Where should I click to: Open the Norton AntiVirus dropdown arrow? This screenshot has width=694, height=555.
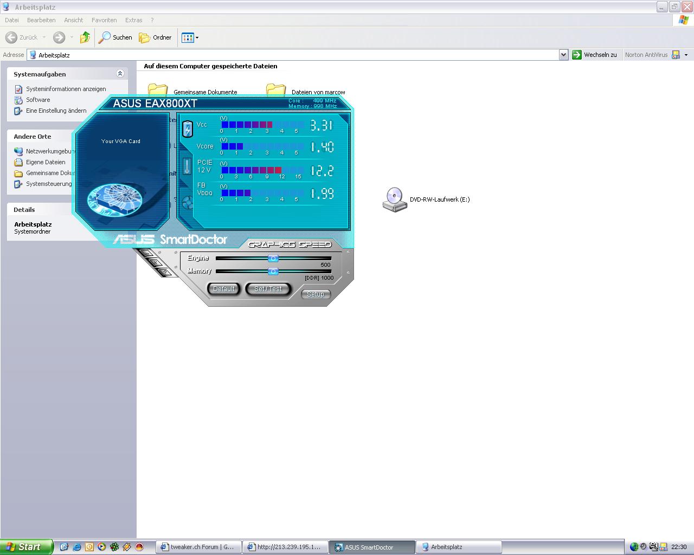tap(686, 55)
